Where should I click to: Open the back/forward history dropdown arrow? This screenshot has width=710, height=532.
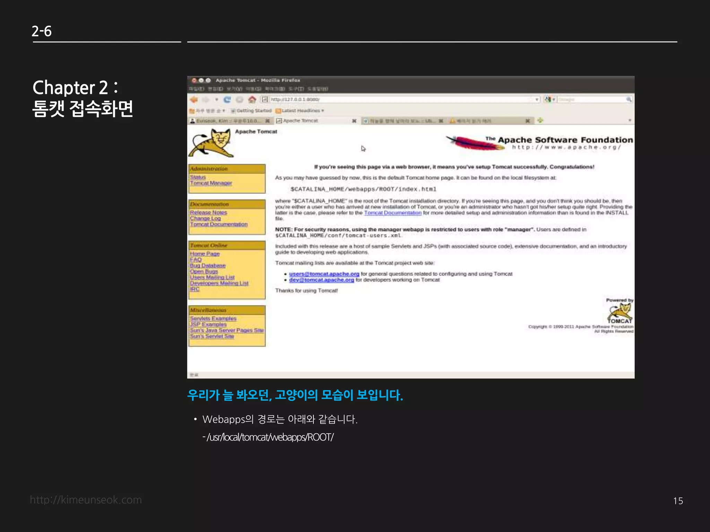tap(217, 100)
